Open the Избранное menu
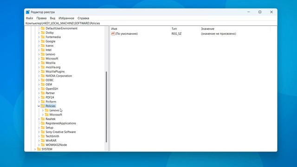The height and width of the screenshot is (167, 297). [x=66, y=18]
